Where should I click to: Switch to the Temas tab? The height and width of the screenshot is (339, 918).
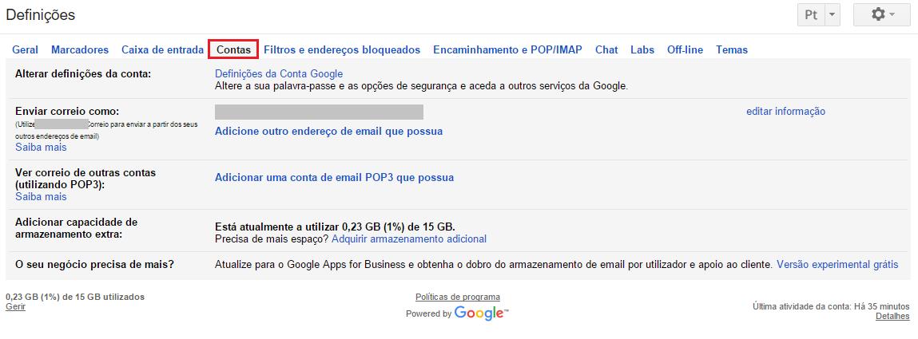[x=732, y=49]
